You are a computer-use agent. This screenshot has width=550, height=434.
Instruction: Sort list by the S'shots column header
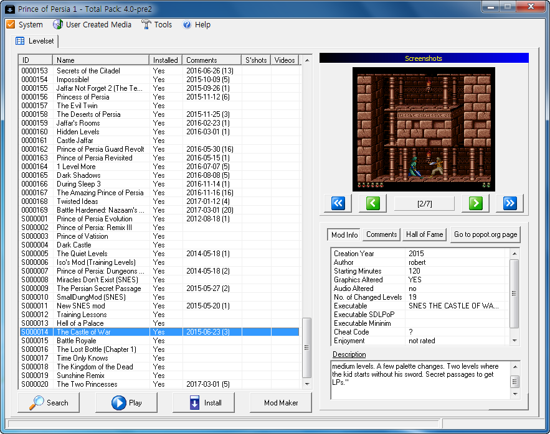click(x=256, y=60)
